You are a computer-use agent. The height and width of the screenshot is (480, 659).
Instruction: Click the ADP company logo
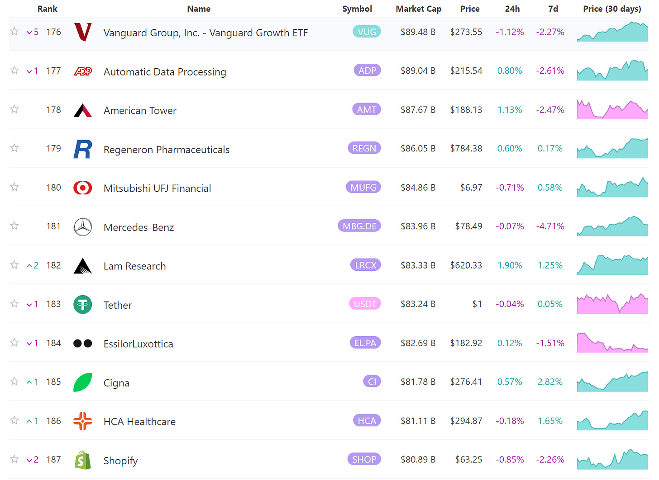point(83,71)
